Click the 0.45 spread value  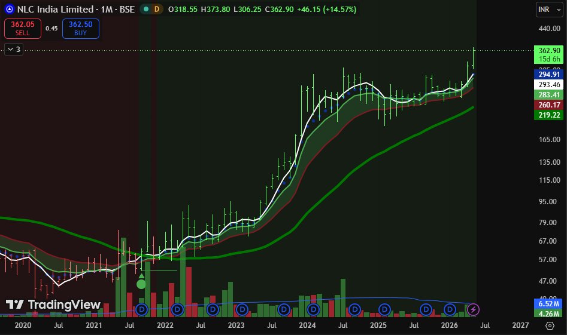(x=51, y=29)
